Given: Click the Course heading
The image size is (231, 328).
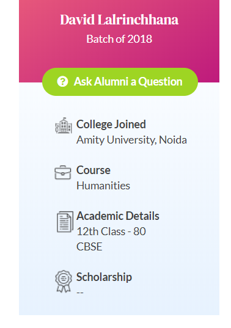Looking at the screenshot, I should [x=94, y=170].
